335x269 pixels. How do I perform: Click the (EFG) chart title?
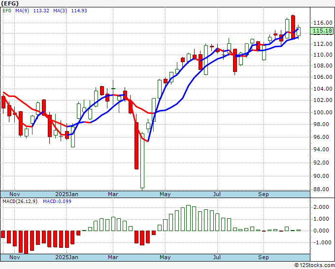pos(10,3)
